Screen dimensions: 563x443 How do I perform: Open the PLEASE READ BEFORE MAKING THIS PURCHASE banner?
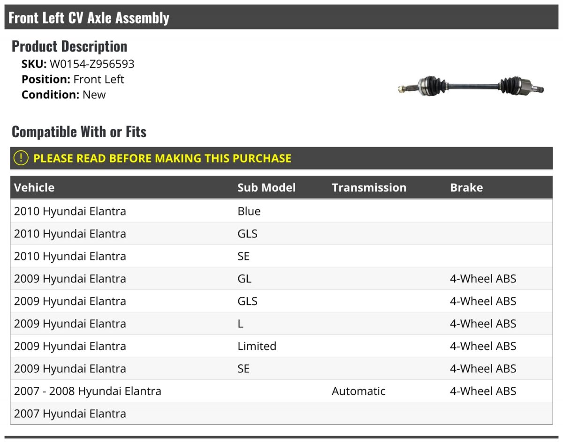[281, 158]
